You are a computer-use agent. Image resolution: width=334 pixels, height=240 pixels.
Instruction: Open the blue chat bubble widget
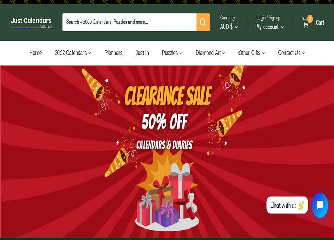[x=320, y=205]
